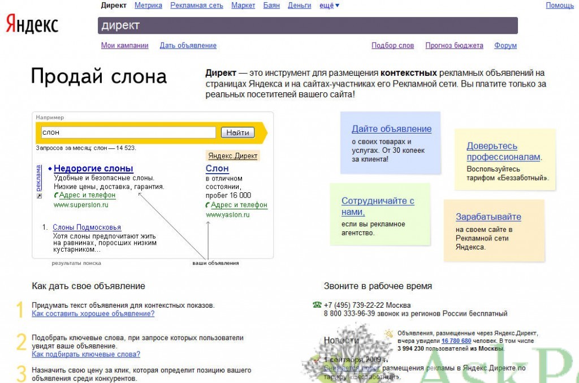
Task: Open the Директ top menu item
Action: point(114,6)
